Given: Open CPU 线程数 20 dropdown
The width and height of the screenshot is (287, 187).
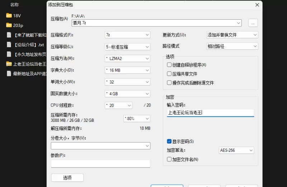Looking at the screenshot, I should pos(118,105).
